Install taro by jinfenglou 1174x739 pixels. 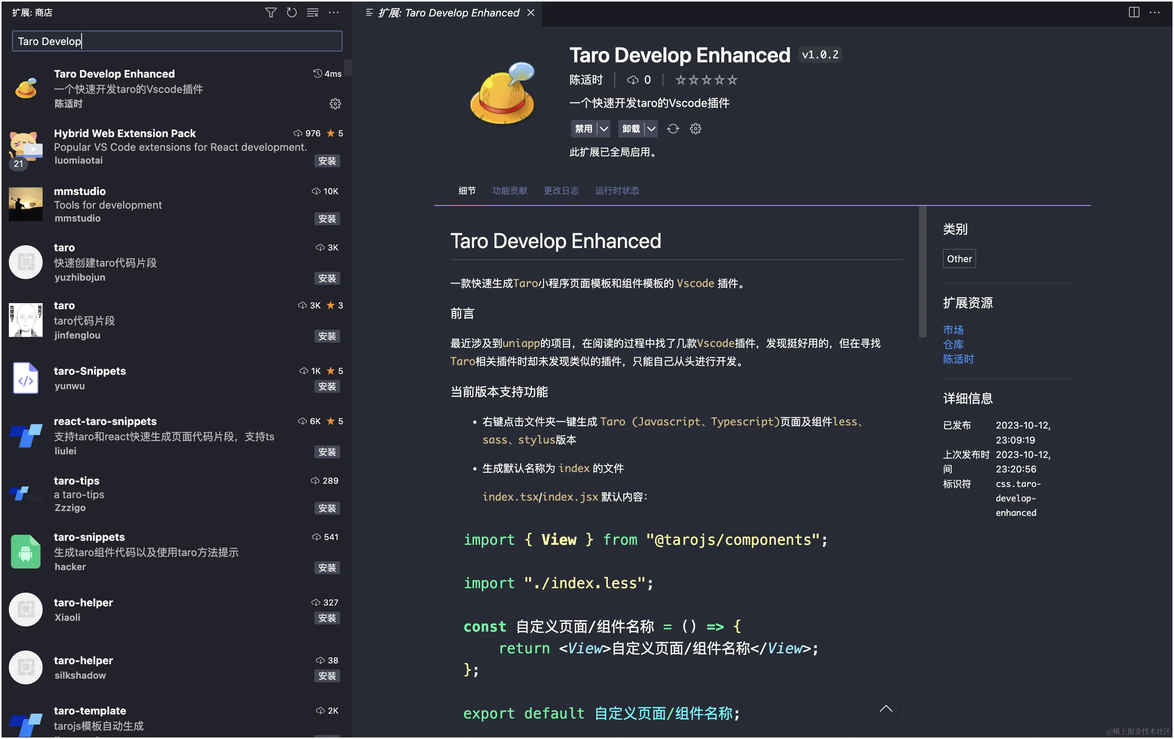point(326,337)
